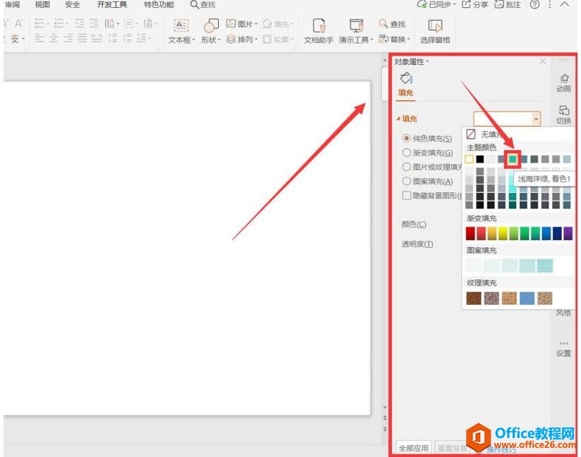Open the 切换 (Transition) sidebar panel
Viewport: 581px width, 457px height.
point(563,114)
